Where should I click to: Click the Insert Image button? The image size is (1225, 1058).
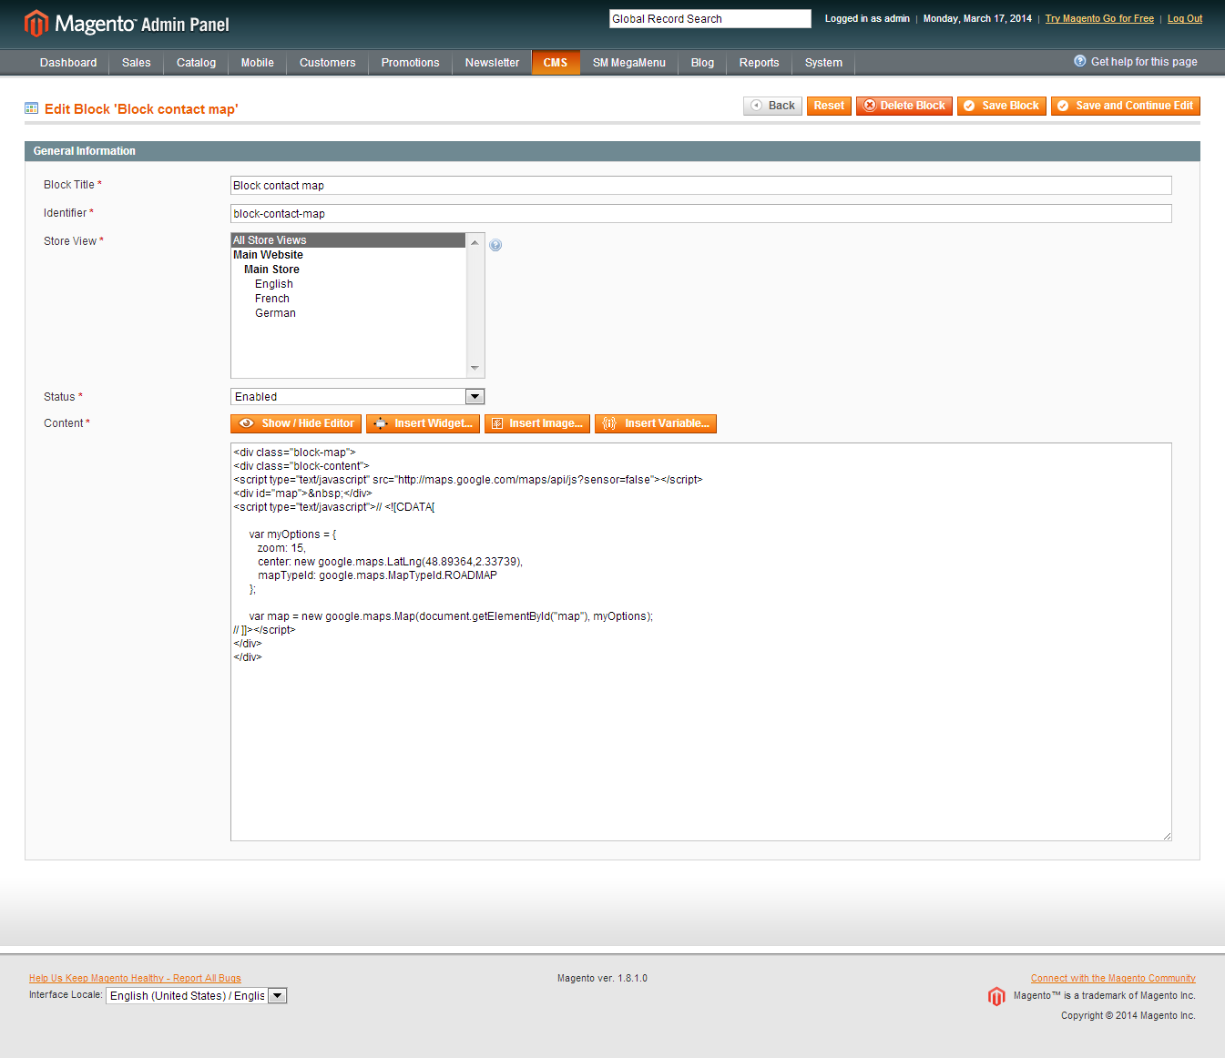[537, 423]
